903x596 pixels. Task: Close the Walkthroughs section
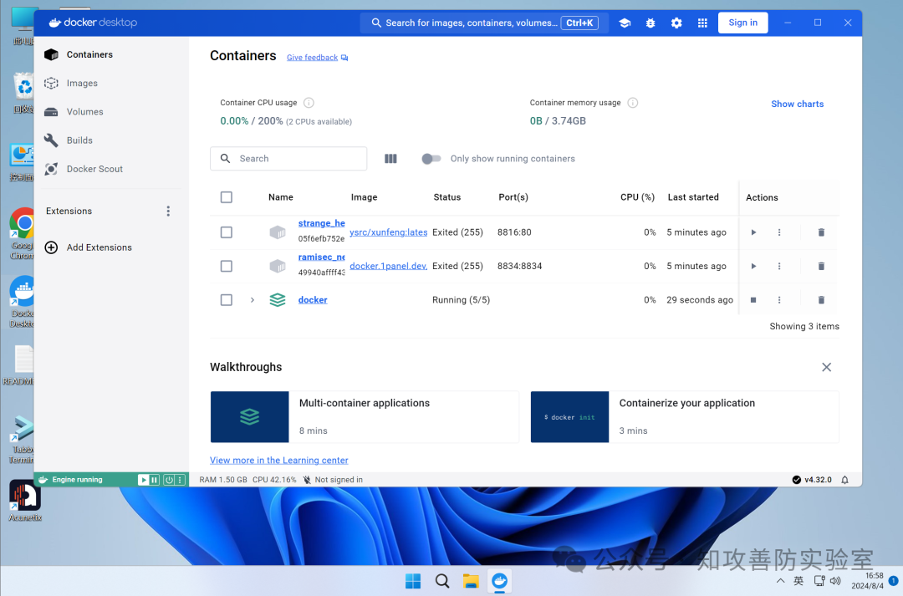click(826, 368)
